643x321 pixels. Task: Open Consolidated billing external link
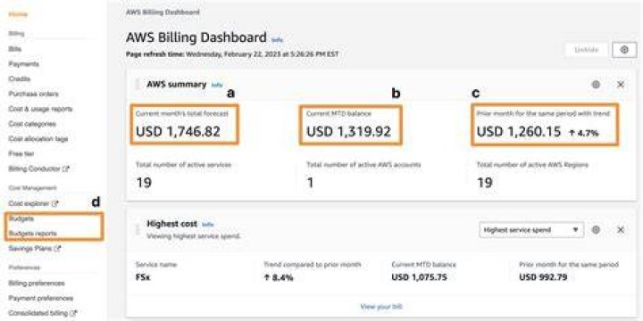[x=43, y=313]
